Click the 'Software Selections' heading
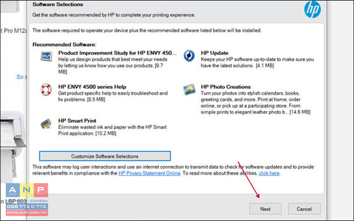Screen dimensions: 354x221 (58, 4)
